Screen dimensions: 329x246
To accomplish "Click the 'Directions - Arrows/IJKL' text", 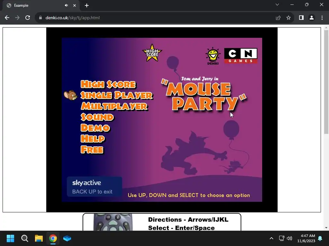I will click(x=188, y=219).
